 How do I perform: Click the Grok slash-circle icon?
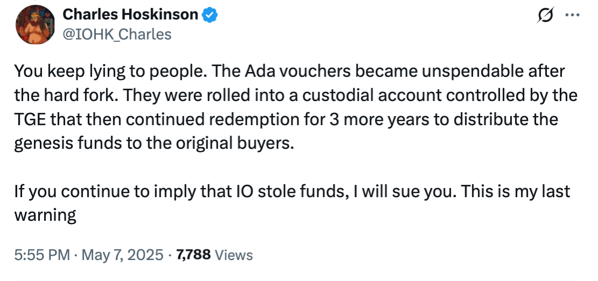pyautogui.click(x=547, y=16)
